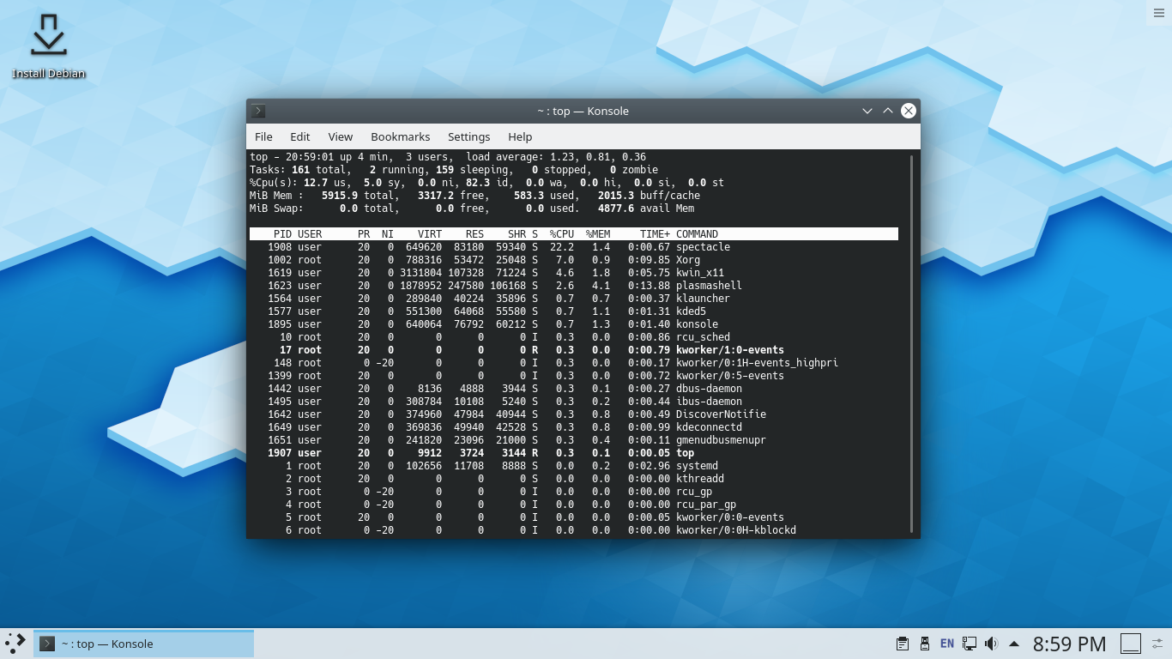Screen dimensions: 1172x659
Task: Open the View menu in Konsole
Action: [340, 136]
